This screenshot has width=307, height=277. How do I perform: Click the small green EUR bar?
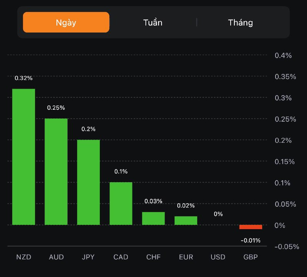186,221
